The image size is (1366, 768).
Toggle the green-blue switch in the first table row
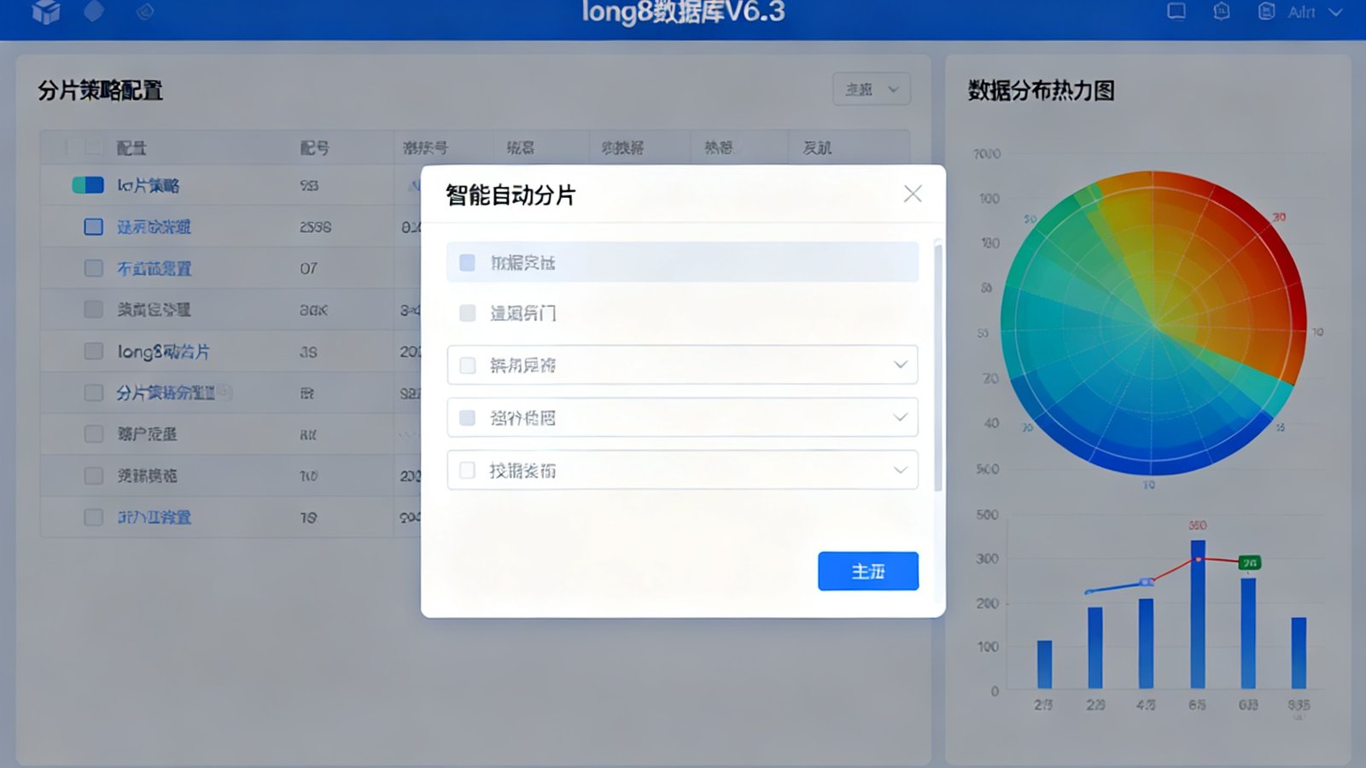click(x=88, y=185)
